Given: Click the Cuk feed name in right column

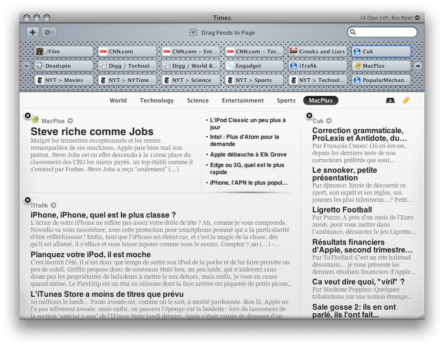Looking at the screenshot, I should coord(318,121).
